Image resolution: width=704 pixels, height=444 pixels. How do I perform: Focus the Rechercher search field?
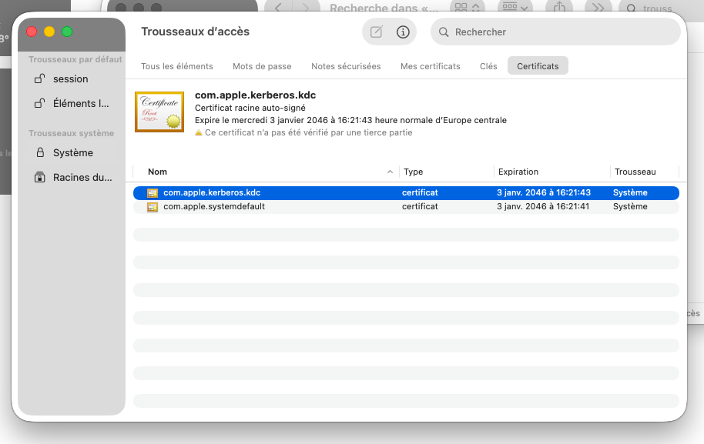562,32
